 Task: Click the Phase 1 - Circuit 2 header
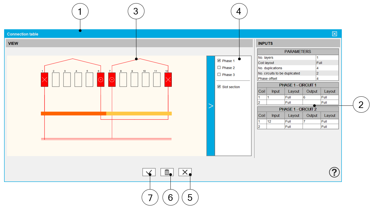point(298,109)
